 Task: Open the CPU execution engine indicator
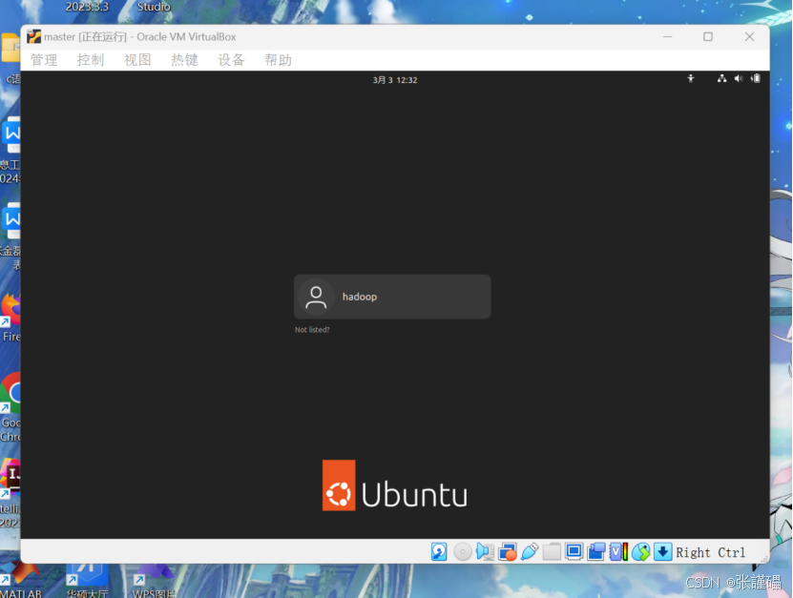(618, 551)
